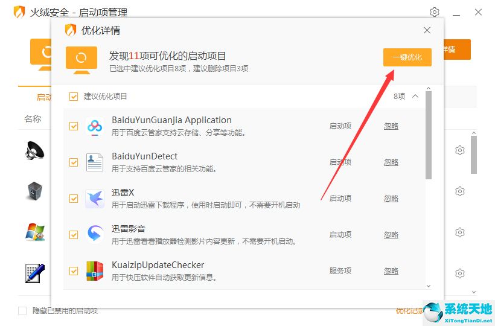Collapse the 建议优化项目 section chevron

coord(415,96)
